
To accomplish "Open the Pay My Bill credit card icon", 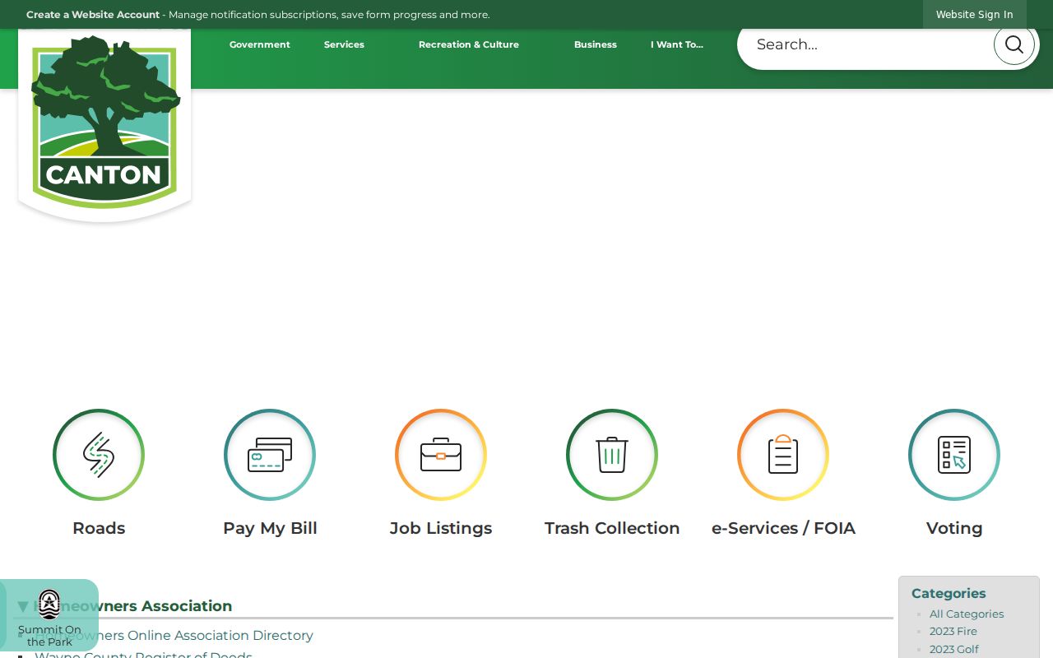I will 270,455.
